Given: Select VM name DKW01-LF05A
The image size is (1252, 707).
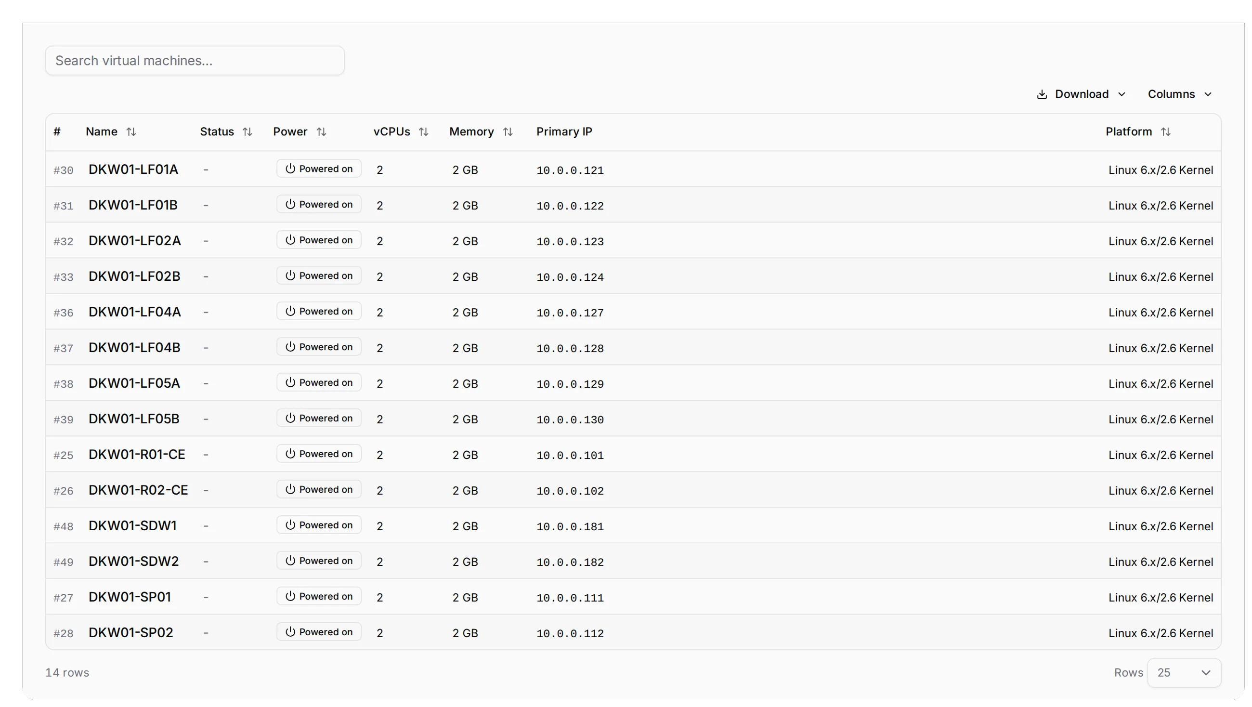Looking at the screenshot, I should point(134,383).
